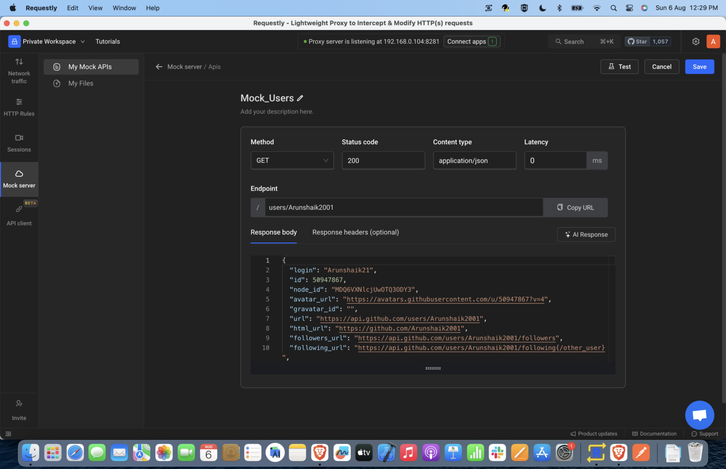Screen dimensions: 726x469
Task: Generate an AI Response
Action: point(586,234)
